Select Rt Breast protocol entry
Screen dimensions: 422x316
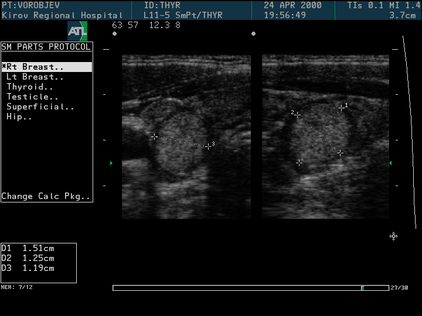[x=47, y=67]
